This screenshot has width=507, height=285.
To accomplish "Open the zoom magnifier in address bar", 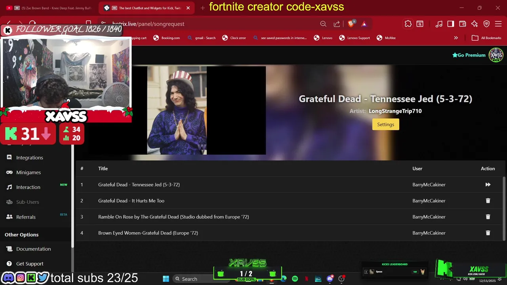I will [323, 24].
